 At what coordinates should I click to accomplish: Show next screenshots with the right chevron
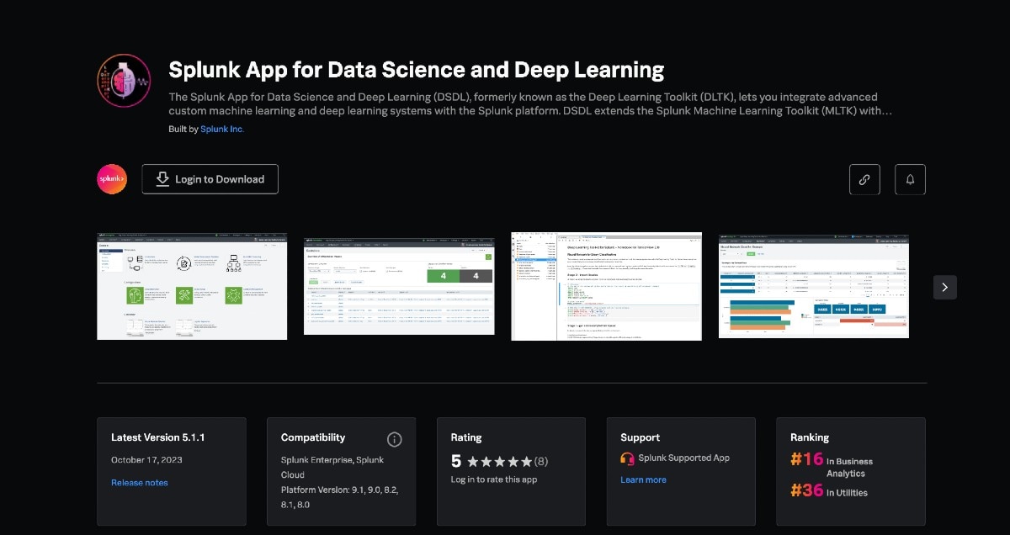(944, 287)
